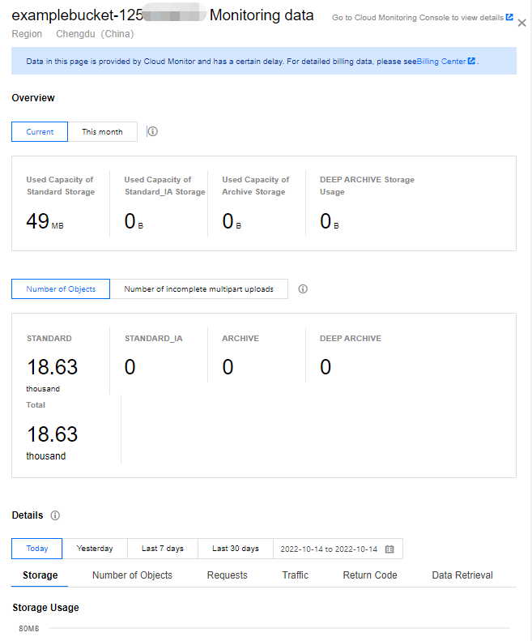Open the Requests tab
Screen dimensions: 532x641
point(227,575)
